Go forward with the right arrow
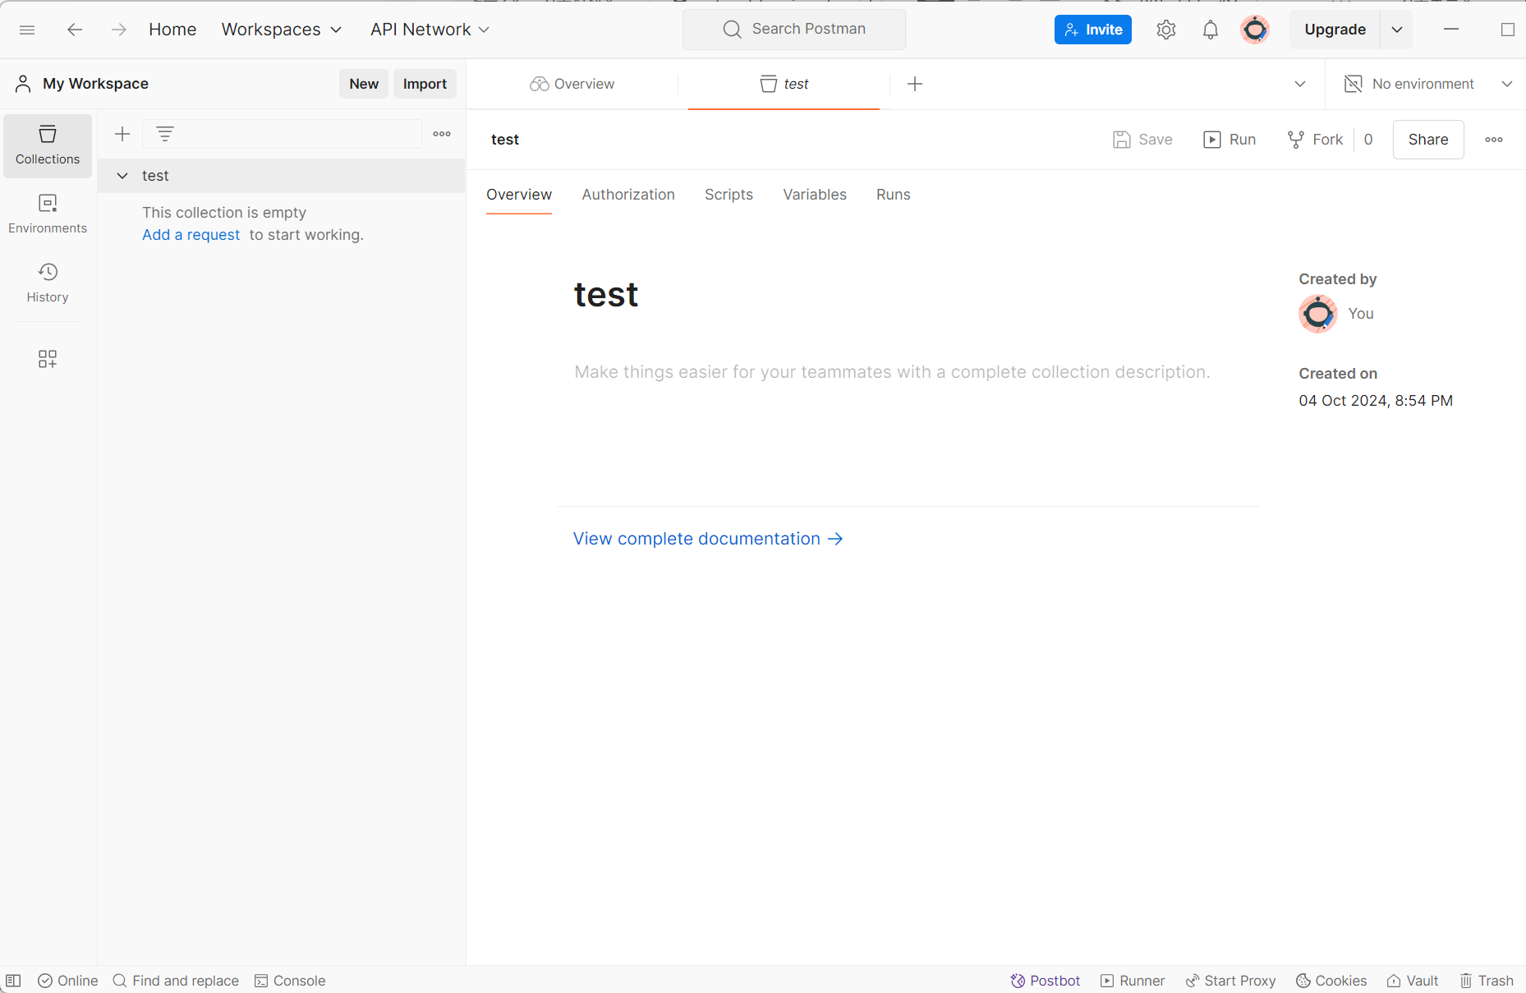 click(x=119, y=30)
